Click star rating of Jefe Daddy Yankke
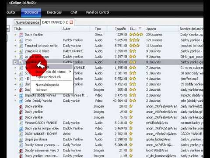210x158 pixels. (133, 101)
